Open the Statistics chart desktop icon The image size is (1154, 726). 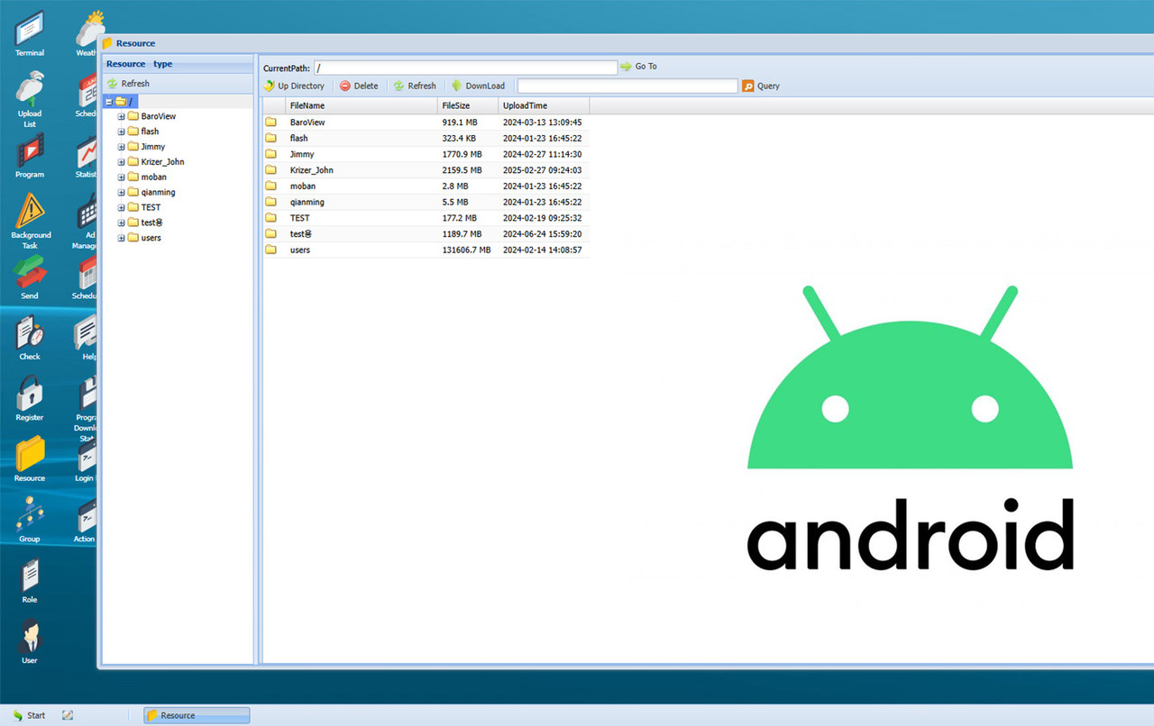tap(87, 155)
